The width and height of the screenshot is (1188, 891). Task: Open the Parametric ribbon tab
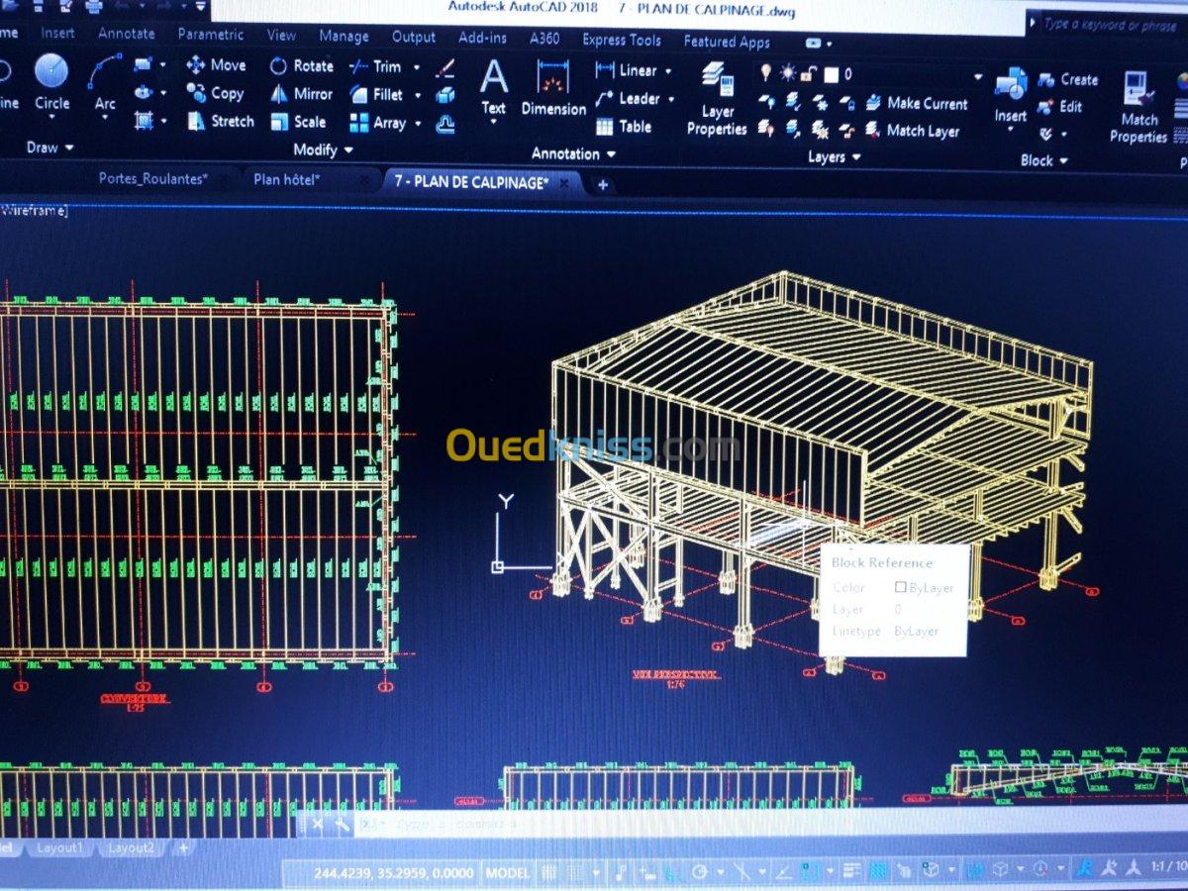coord(210,35)
